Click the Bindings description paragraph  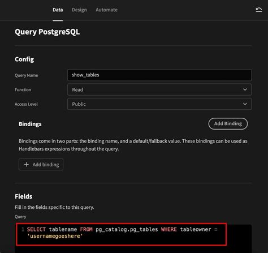click(133, 145)
